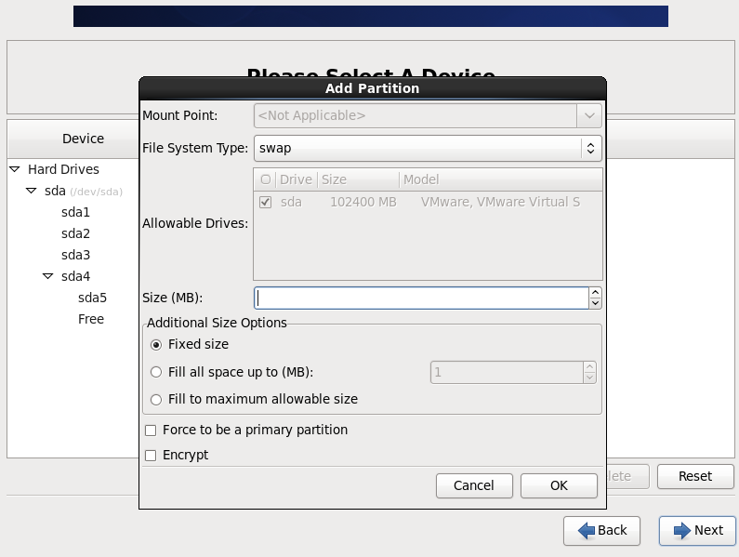Click the Next arrow button
This screenshot has width=739, height=557.
coord(697,530)
